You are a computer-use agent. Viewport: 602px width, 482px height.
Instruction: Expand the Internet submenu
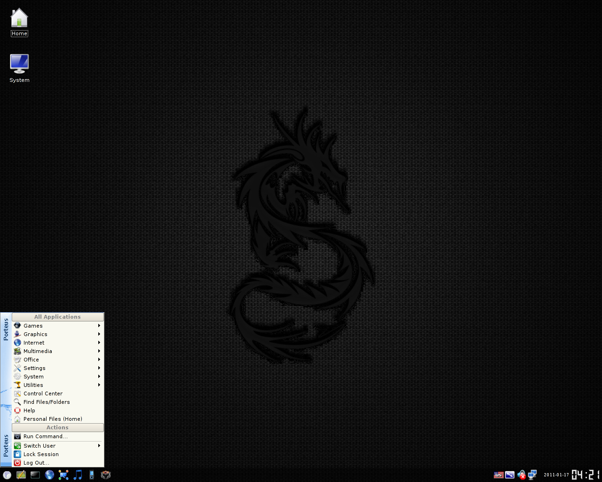[58, 343]
